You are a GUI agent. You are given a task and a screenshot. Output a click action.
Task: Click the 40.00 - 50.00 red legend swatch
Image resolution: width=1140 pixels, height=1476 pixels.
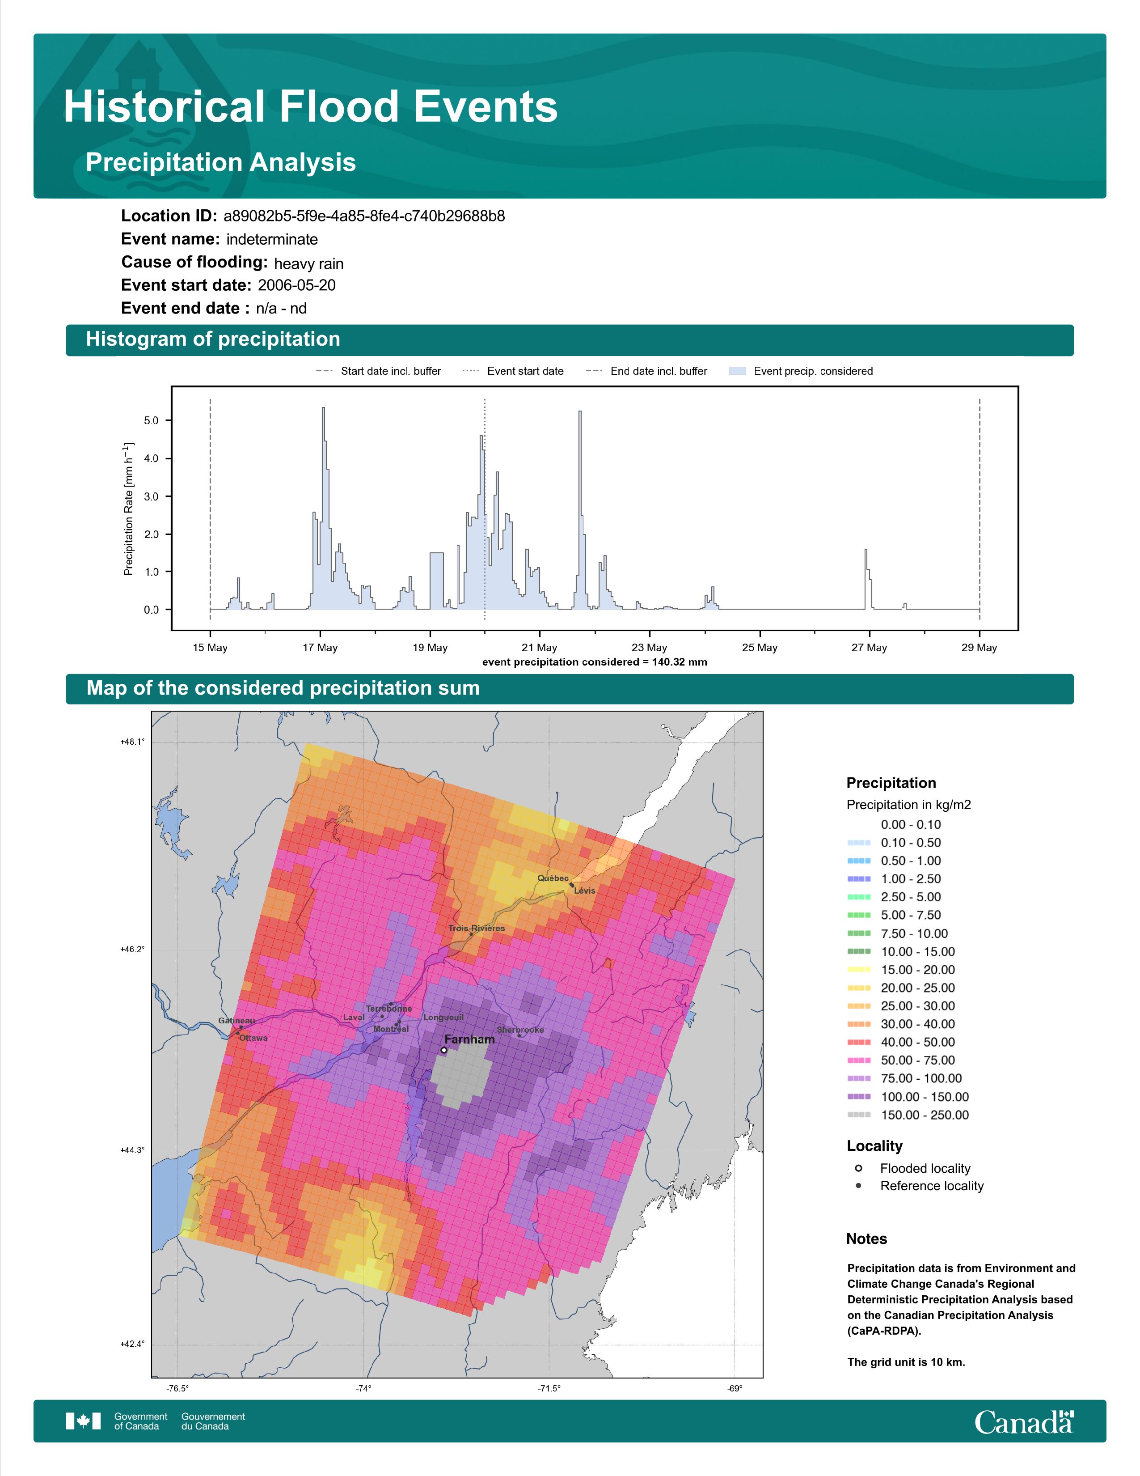pos(859,1041)
